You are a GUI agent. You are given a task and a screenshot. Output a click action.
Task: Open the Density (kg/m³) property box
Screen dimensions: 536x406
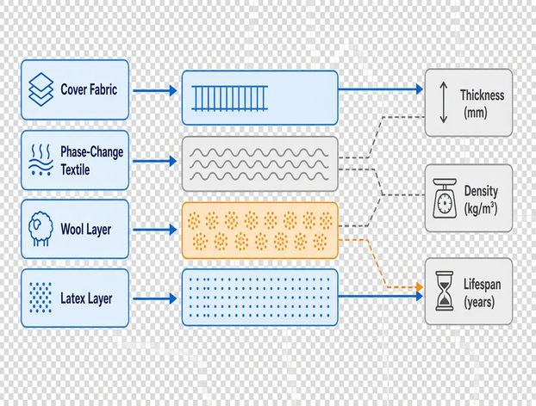(469, 198)
